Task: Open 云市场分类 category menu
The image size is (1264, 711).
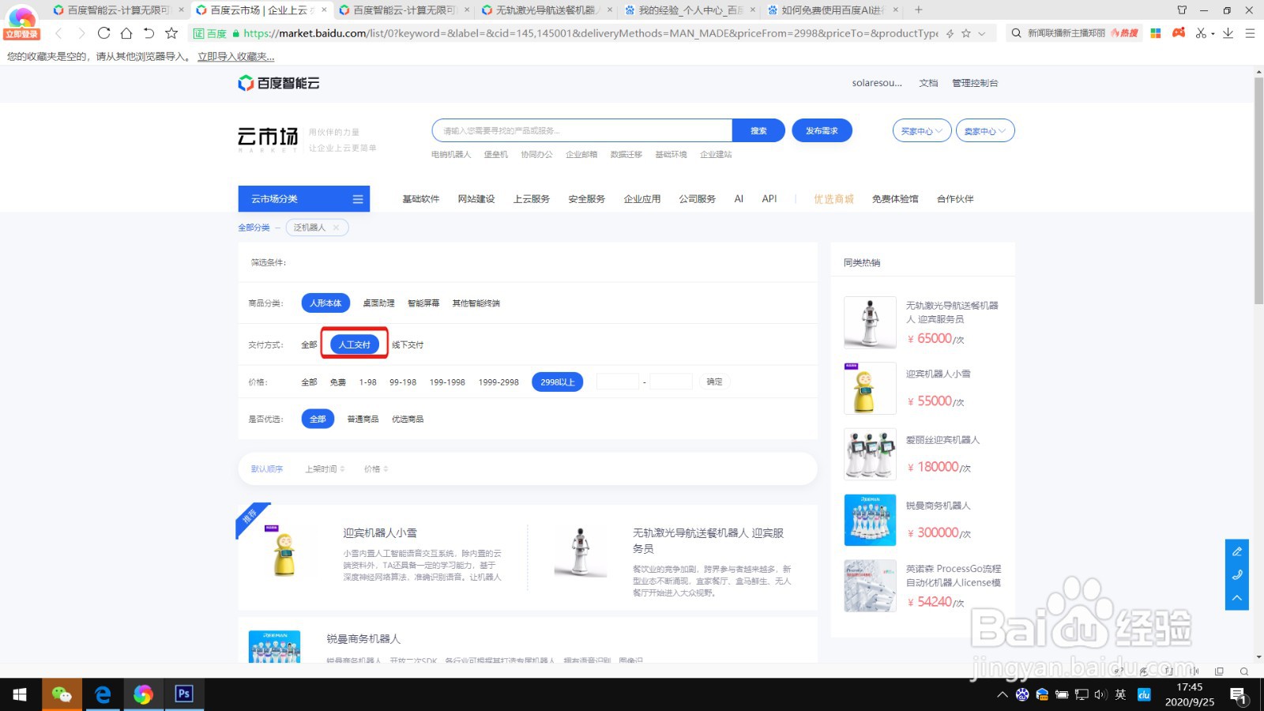Action: coord(304,199)
